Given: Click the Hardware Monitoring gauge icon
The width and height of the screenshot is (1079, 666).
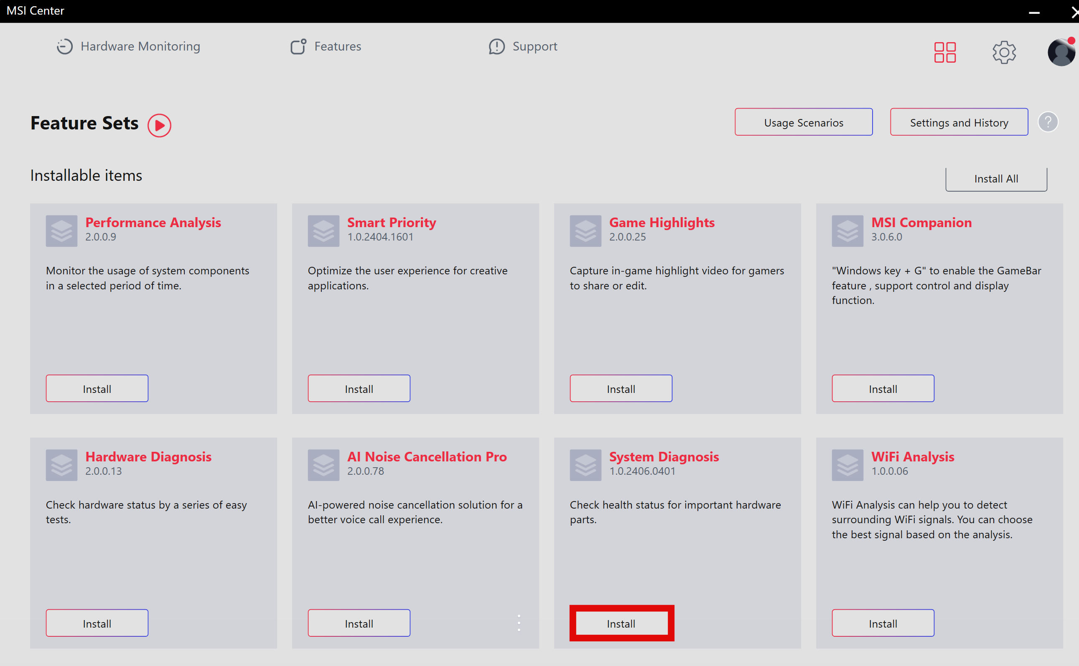Looking at the screenshot, I should (x=64, y=46).
